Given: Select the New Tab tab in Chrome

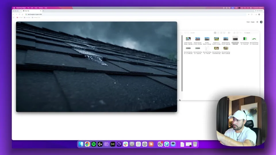Looking at the screenshot, I should click(32, 11).
